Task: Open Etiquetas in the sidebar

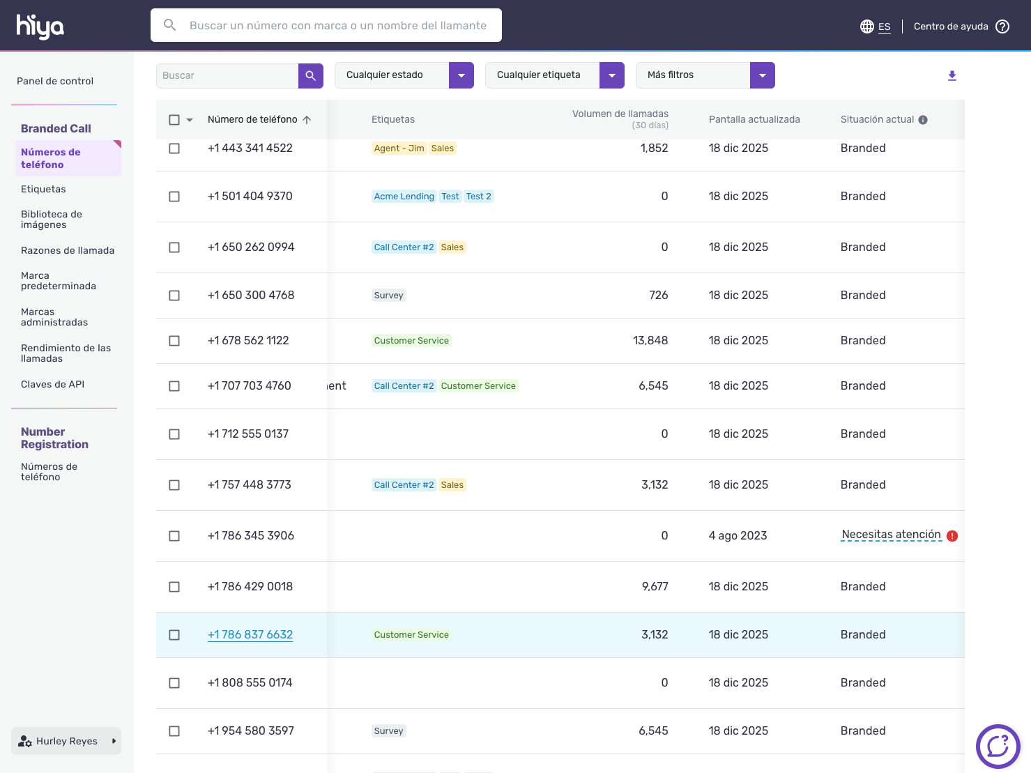Action: [43, 189]
